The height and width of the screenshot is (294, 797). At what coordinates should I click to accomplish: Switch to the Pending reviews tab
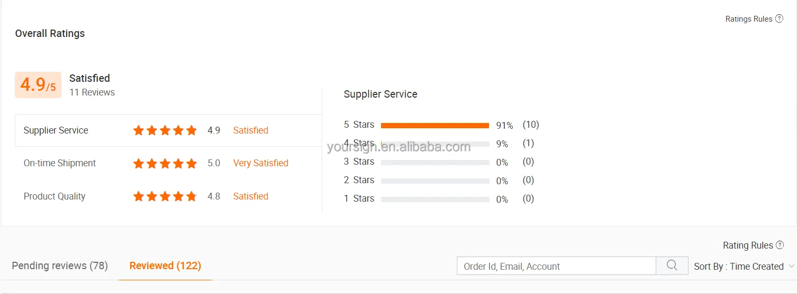pos(60,265)
